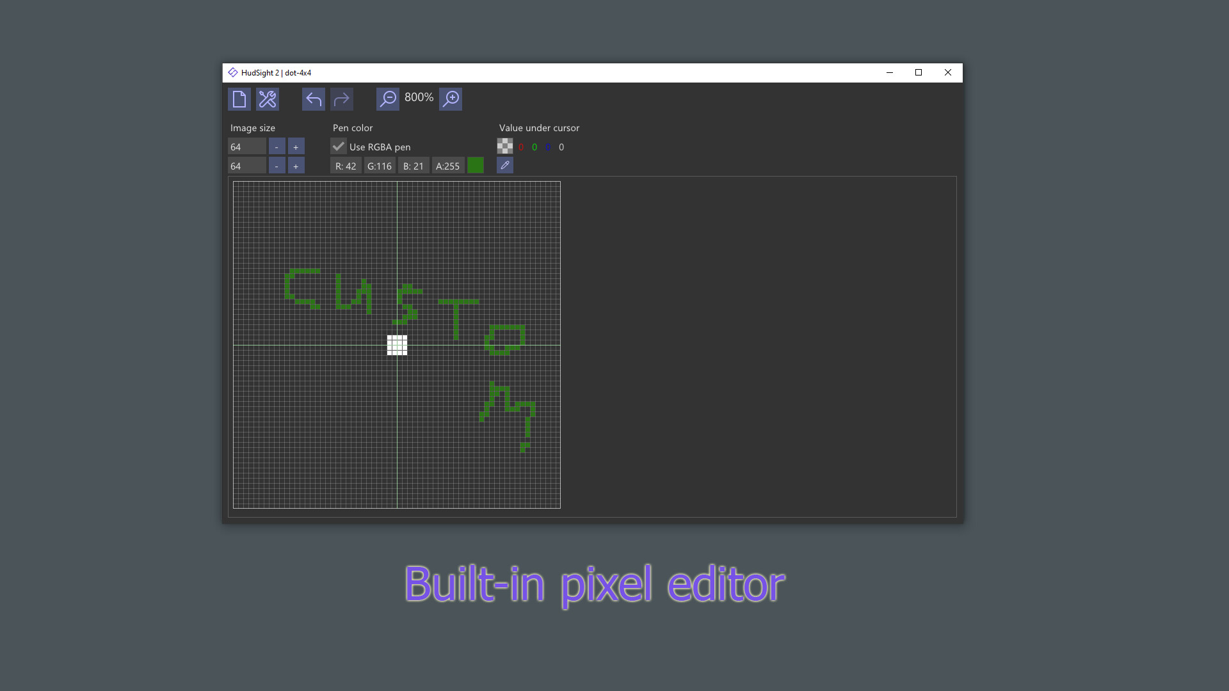
Task: Click the HudSight 2 title bar icon
Action: 233,72
